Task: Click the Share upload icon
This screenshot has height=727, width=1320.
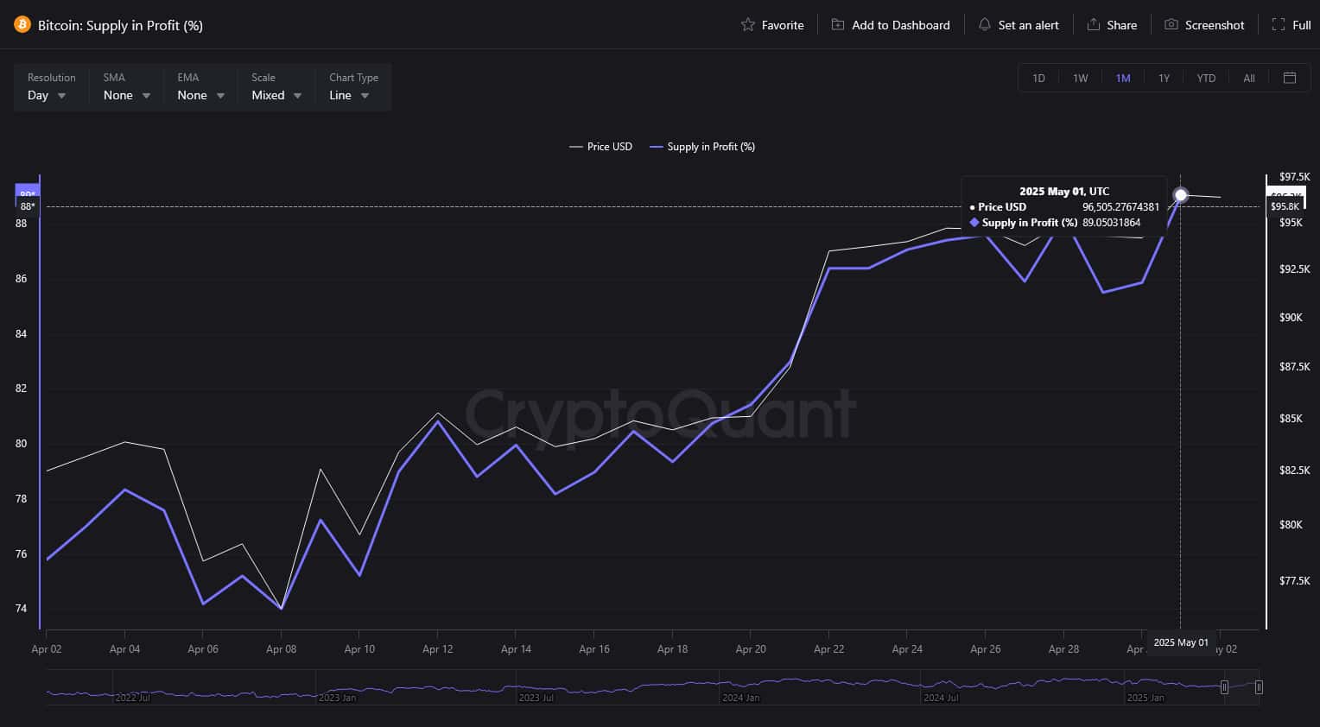Action: [x=1093, y=25]
